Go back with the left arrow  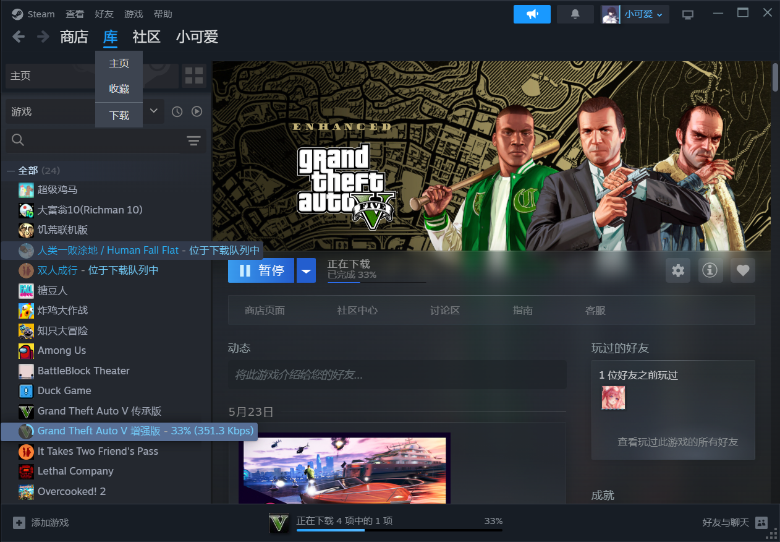click(19, 37)
